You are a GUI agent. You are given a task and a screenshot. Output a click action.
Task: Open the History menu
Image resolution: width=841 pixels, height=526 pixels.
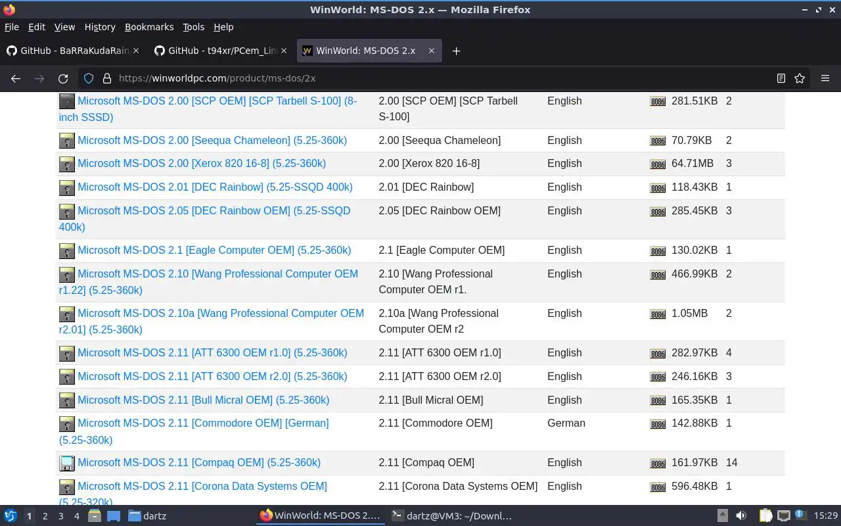tap(100, 27)
